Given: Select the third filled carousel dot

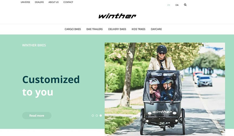Looking at the screenshot, I should tap(101, 116).
